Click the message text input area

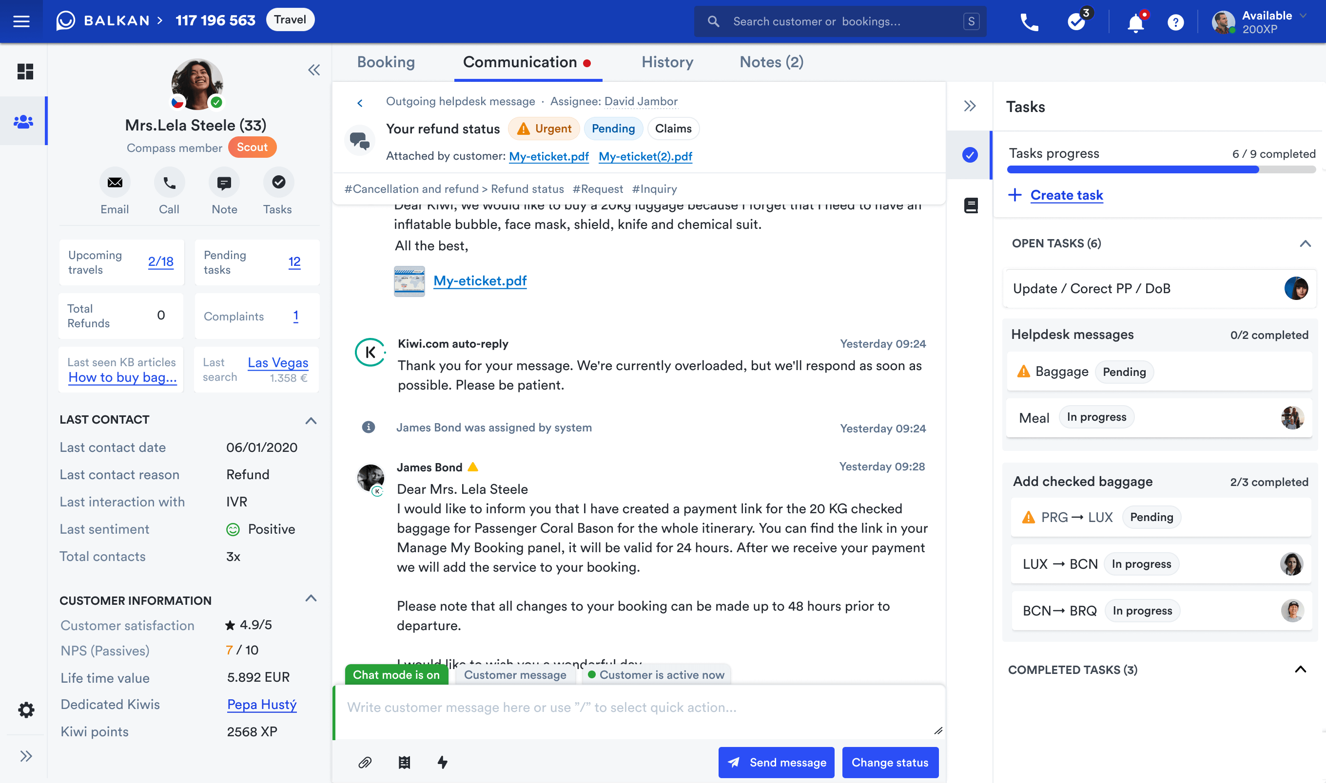639,712
